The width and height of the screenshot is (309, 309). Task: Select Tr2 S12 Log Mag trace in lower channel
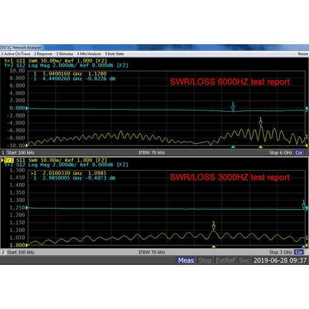66,165
